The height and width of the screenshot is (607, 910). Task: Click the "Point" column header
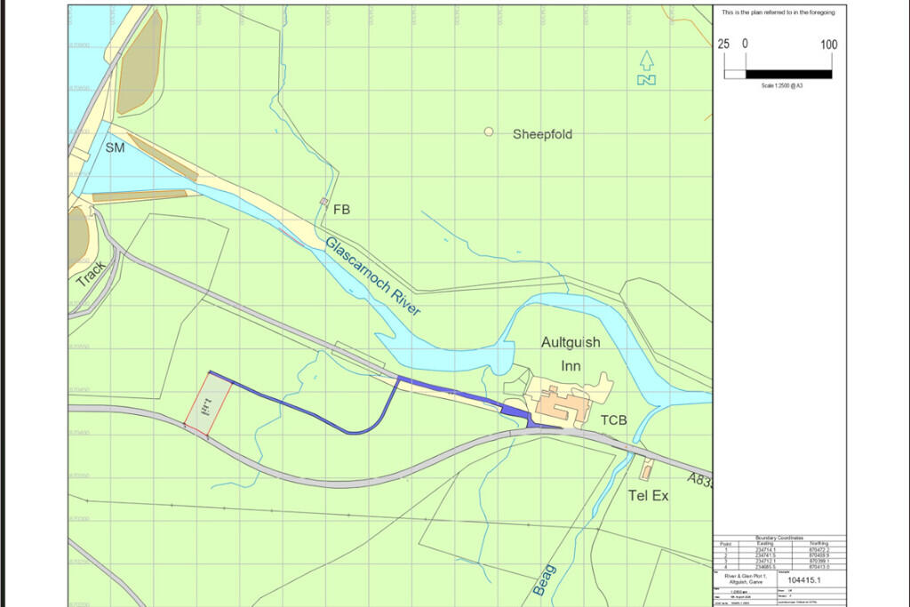(x=725, y=544)
